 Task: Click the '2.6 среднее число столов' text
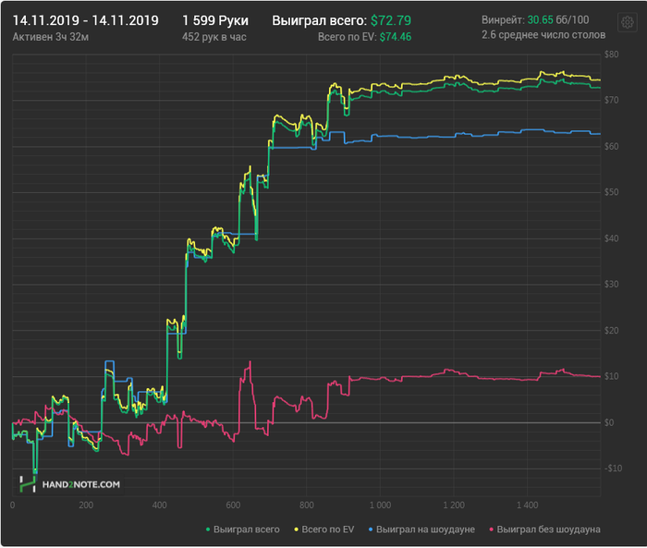click(x=543, y=35)
